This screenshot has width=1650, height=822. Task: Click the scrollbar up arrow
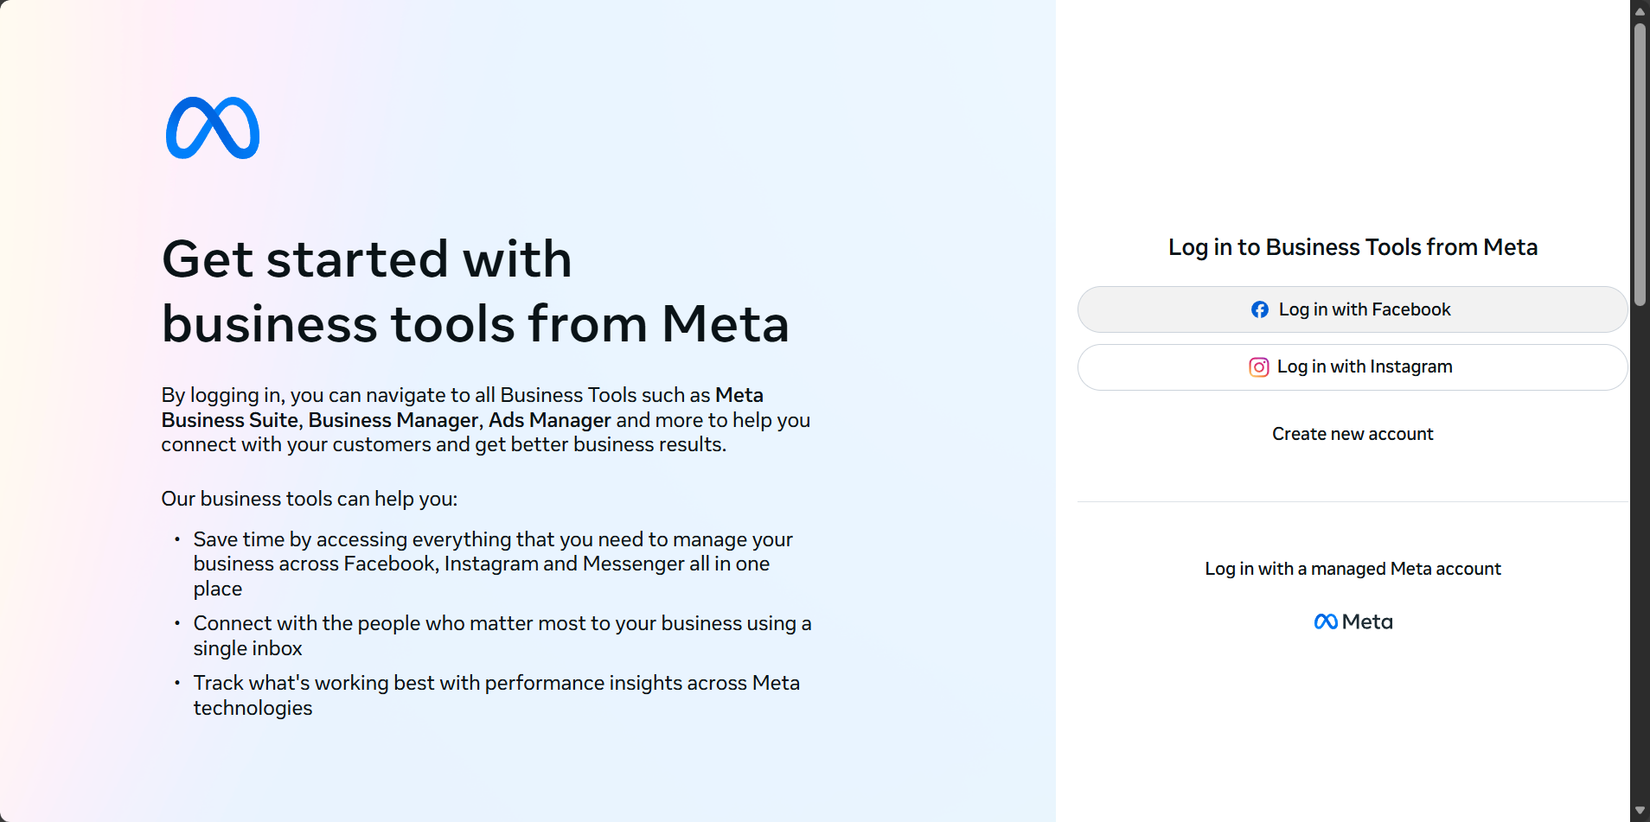pyautogui.click(x=1640, y=11)
